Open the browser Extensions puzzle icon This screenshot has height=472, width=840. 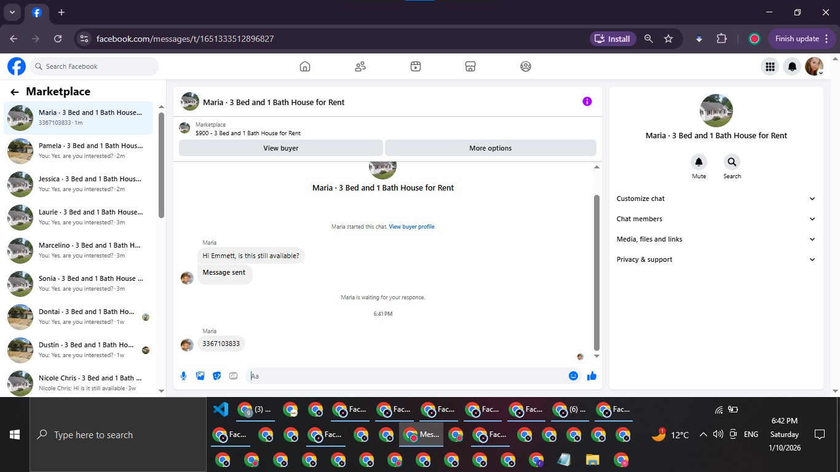[x=721, y=39]
